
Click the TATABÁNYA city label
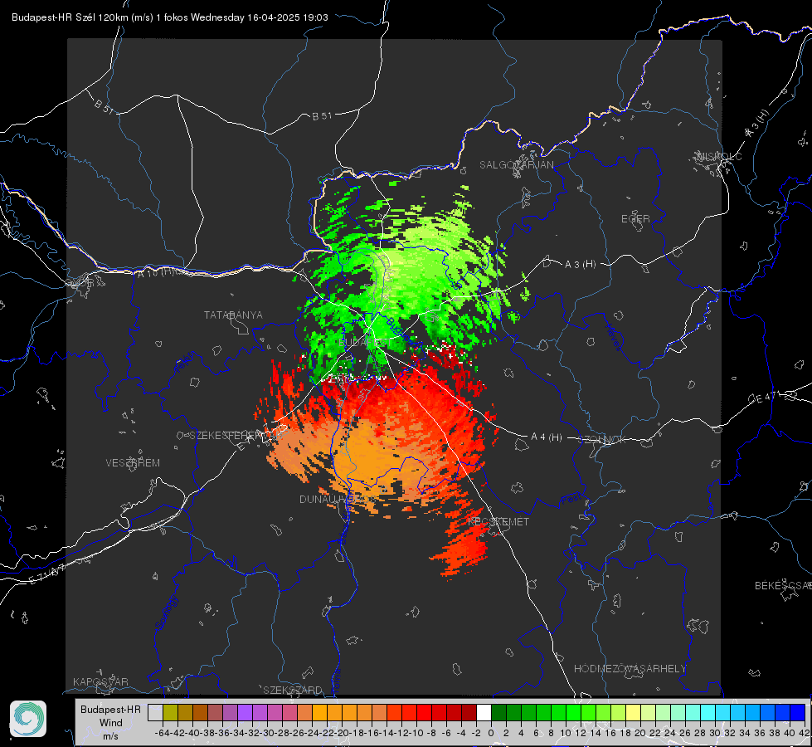point(233,315)
